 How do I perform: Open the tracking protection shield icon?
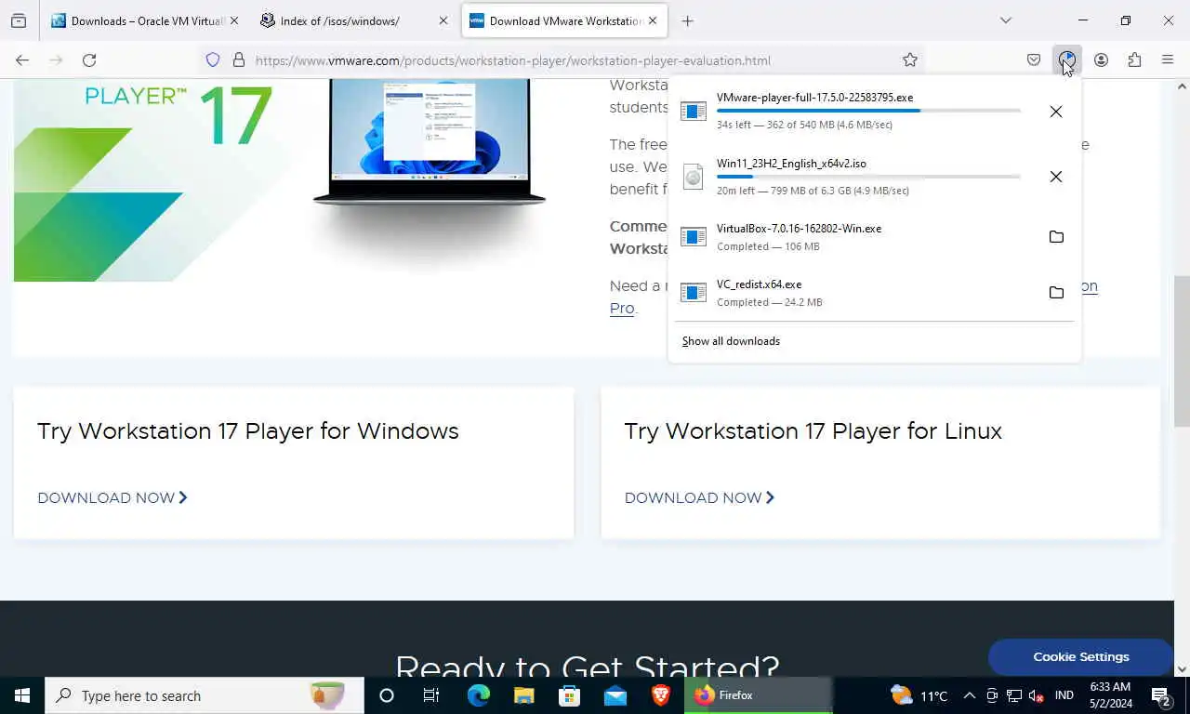[x=213, y=59]
